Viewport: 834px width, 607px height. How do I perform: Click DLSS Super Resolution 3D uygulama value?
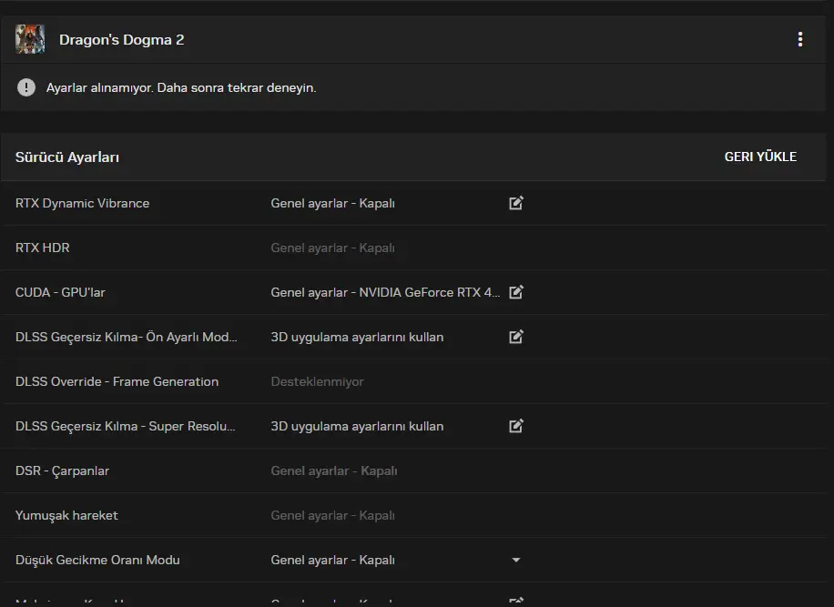coord(357,426)
